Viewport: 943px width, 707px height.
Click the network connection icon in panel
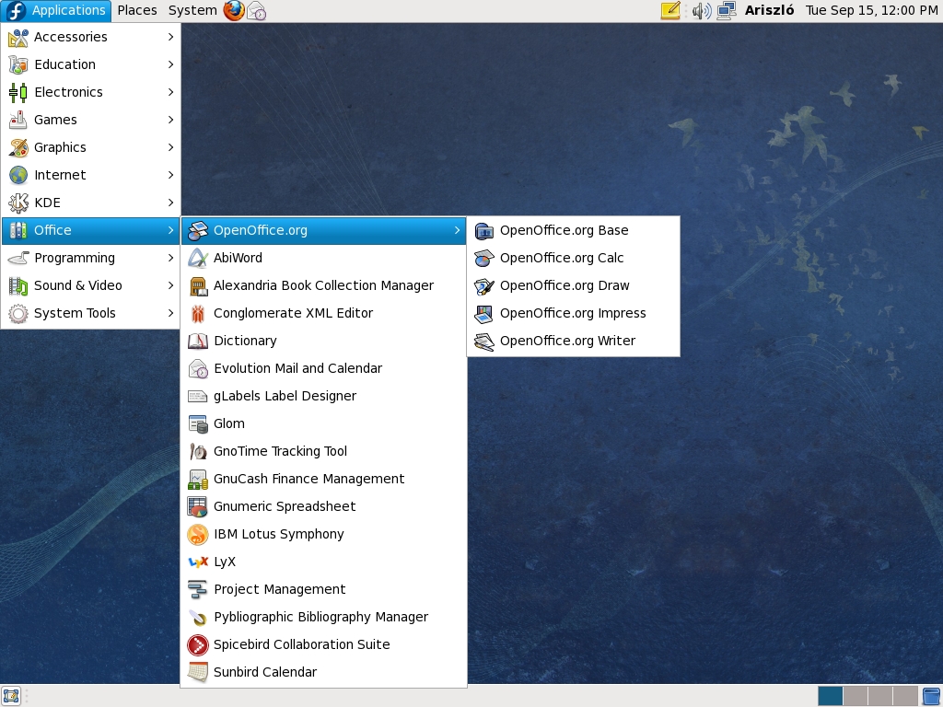[727, 10]
